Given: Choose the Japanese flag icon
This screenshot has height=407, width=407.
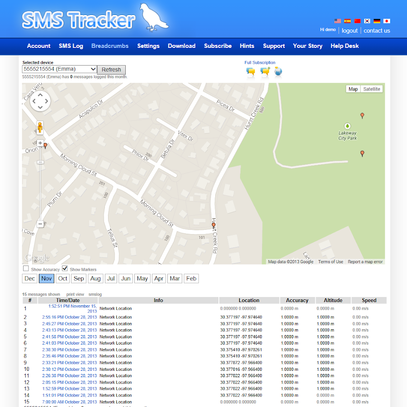Looking at the screenshot, I should pyautogui.click(x=387, y=21).
